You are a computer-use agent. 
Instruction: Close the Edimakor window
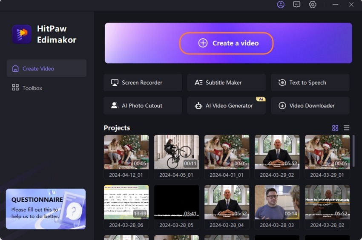tap(351, 4)
